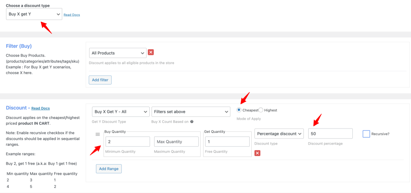Click the help icon beside Buy X Count

pyautogui.click(x=192, y=122)
